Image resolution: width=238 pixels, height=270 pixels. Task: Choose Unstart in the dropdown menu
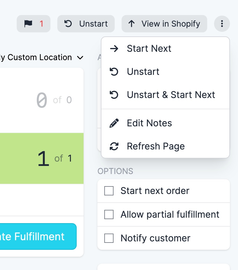[x=143, y=72]
